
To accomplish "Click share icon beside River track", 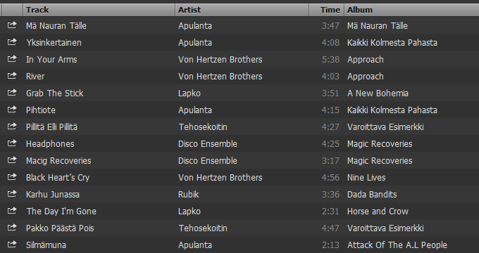I will pyautogui.click(x=11, y=76).
